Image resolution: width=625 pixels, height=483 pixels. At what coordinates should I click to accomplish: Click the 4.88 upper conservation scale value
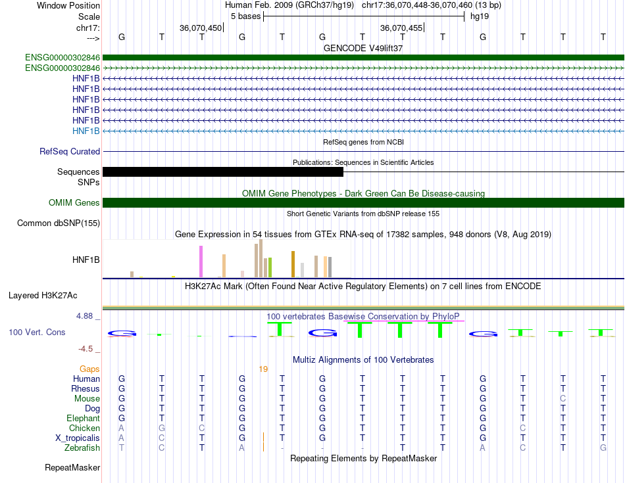tap(84, 316)
